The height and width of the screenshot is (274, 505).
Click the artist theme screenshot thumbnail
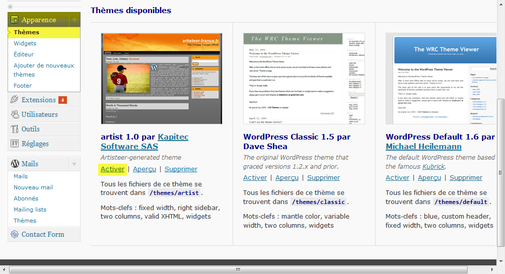(x=161, y=79)
